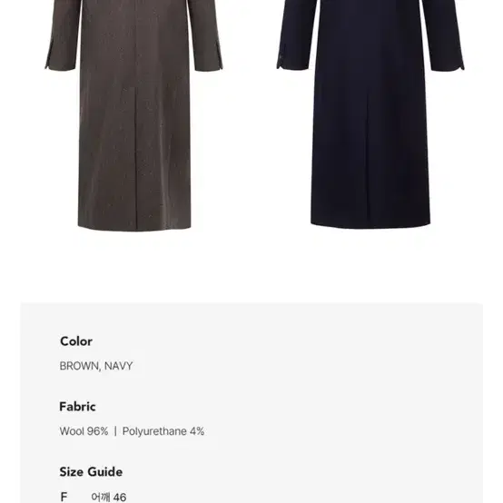Open the brown coat product image
Screen dimensions: 503x503
click(x=133, y=115)
